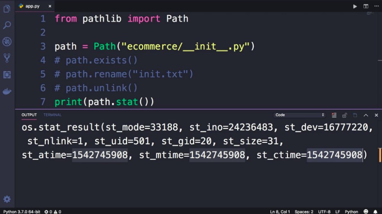Select the Python 3.7.0 64-bit interpreter
Image resolution: width=382 pixels, height=214 pixels.
pyautogui.click(x=22, y=212)
